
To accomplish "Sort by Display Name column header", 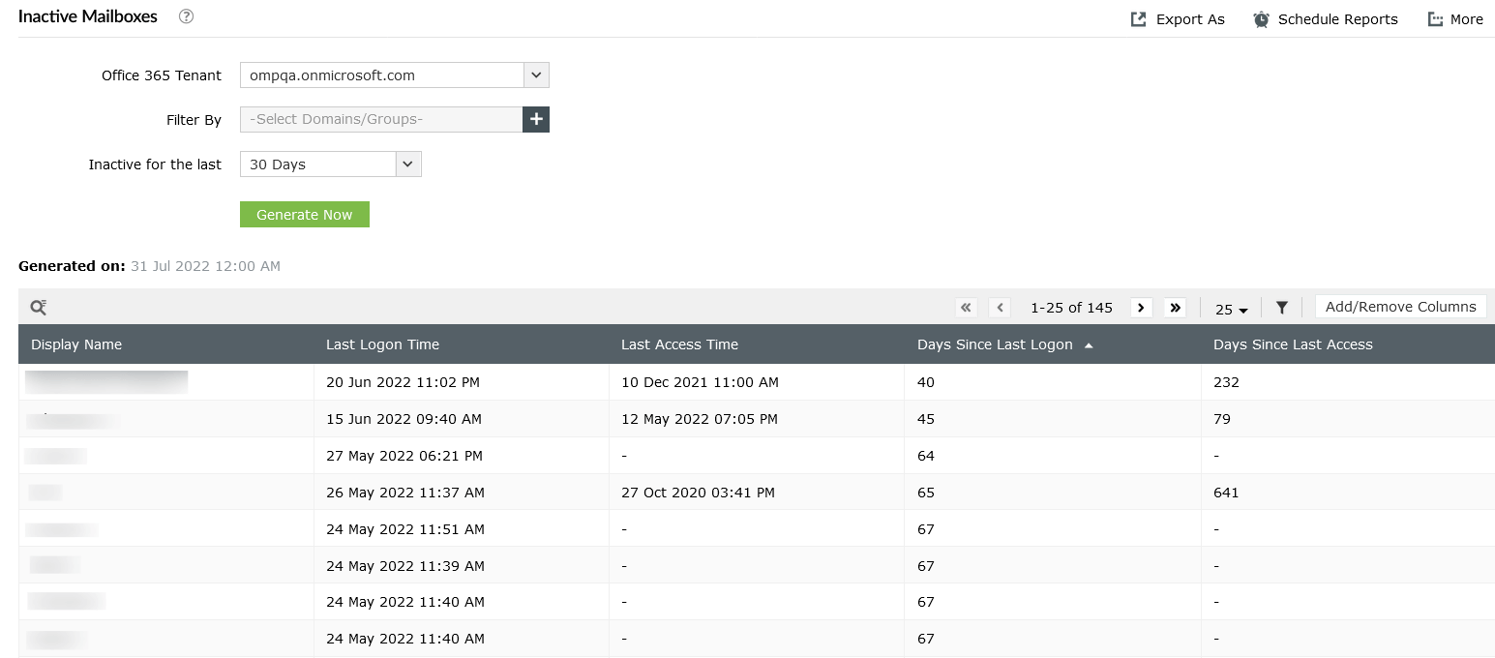I will (x=76, y=344).
